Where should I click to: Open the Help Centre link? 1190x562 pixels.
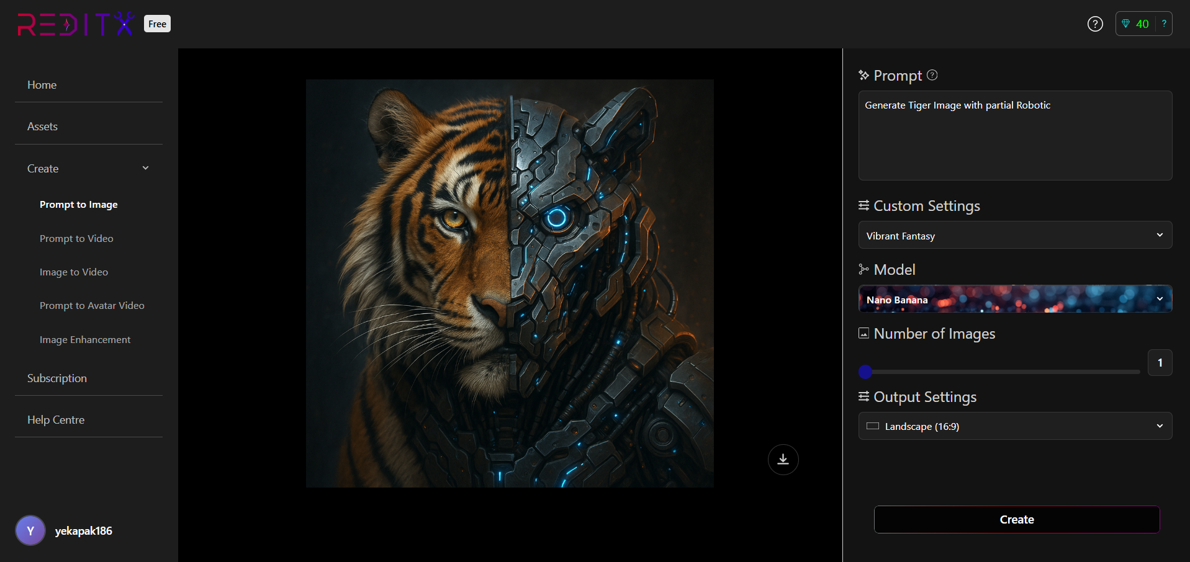56,420
